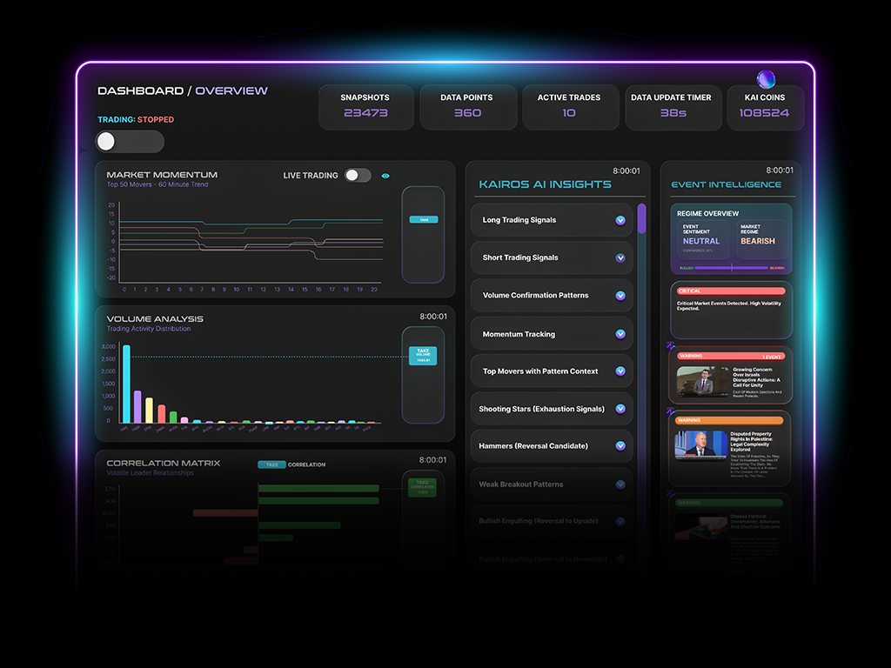The width and height of the screenshot is (891, 668).
Task: Click the lightning badge on Disputed Property card
Action: (670, 411)
